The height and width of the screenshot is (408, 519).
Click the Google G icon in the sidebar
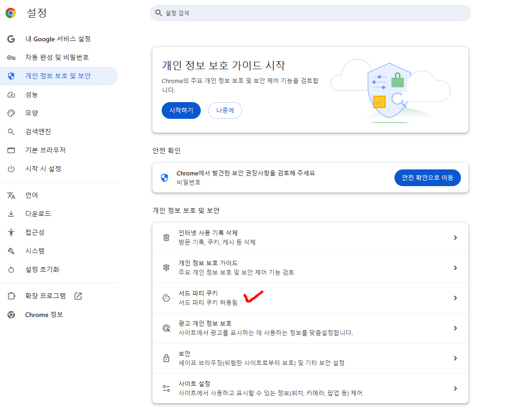pos(11,39)
